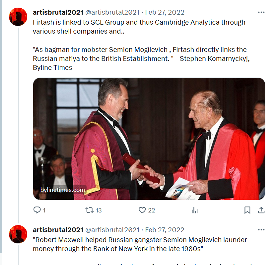Viewport: 277px width, 265px height.
Task: Open Feb 27, 2022 timestamp of second tweet
Action: tap(165, 230)
